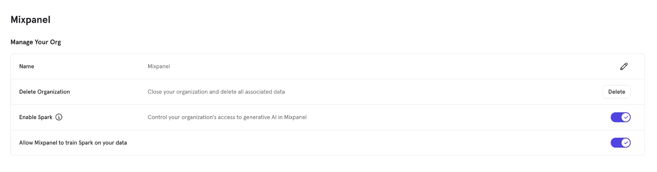Turn off Allow Mixpanel to train Spark toggle
This screenshot has height=172, width=657.
pos(620,143)
